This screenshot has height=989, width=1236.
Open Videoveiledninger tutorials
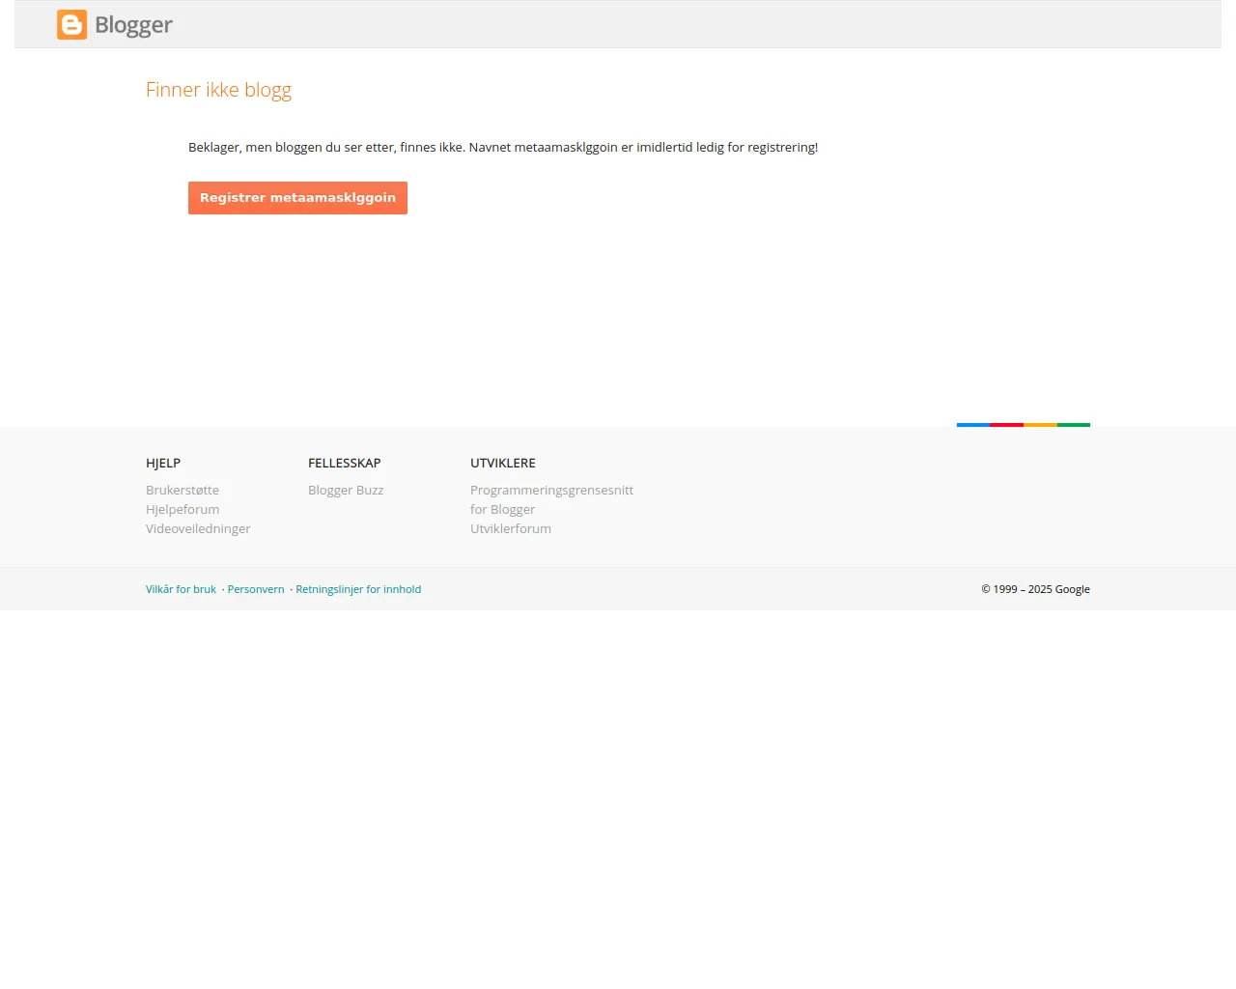pos(197,528)
